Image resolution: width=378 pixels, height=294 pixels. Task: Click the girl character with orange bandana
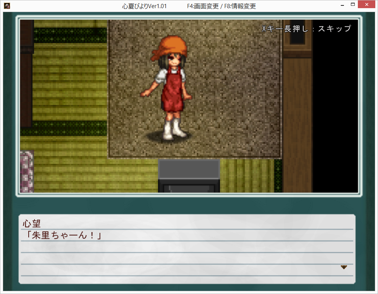pyautogui.click(x=168, y=88)
